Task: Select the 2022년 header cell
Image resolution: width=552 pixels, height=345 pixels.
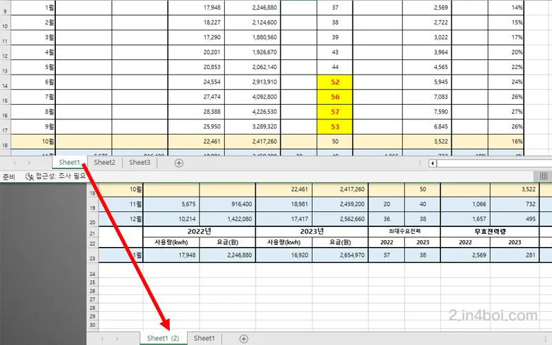Action: (199, 232)
